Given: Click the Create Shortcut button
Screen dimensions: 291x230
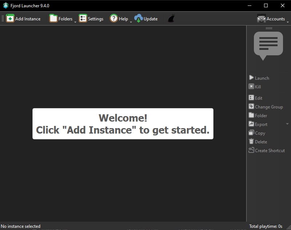Looking at the screenshot, I should pos(267,150).
